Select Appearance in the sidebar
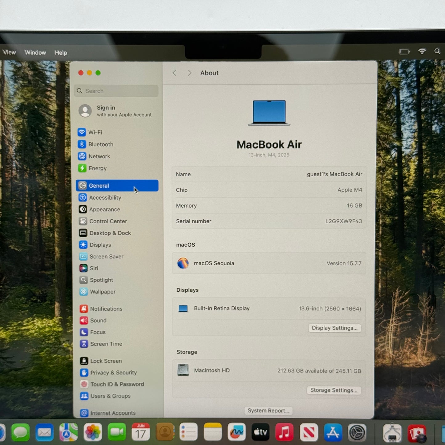The width and height of the screenshot is (445, 445). point(99,209)
